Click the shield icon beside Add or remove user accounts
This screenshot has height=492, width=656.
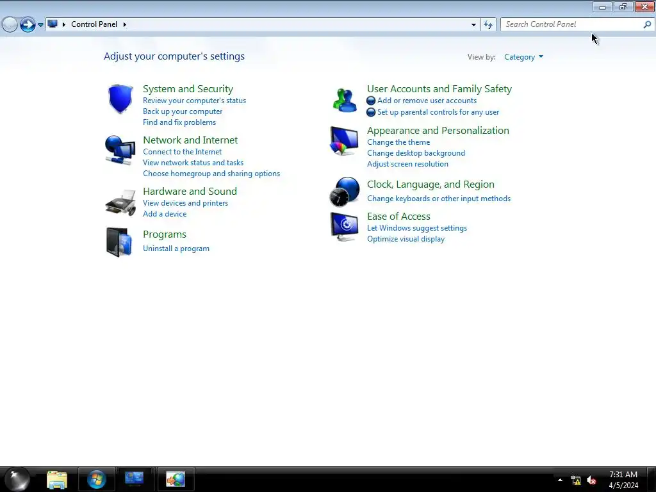pyautogui.click(x=371, y=101)
